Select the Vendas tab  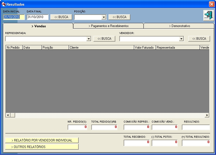pos(38,26)
